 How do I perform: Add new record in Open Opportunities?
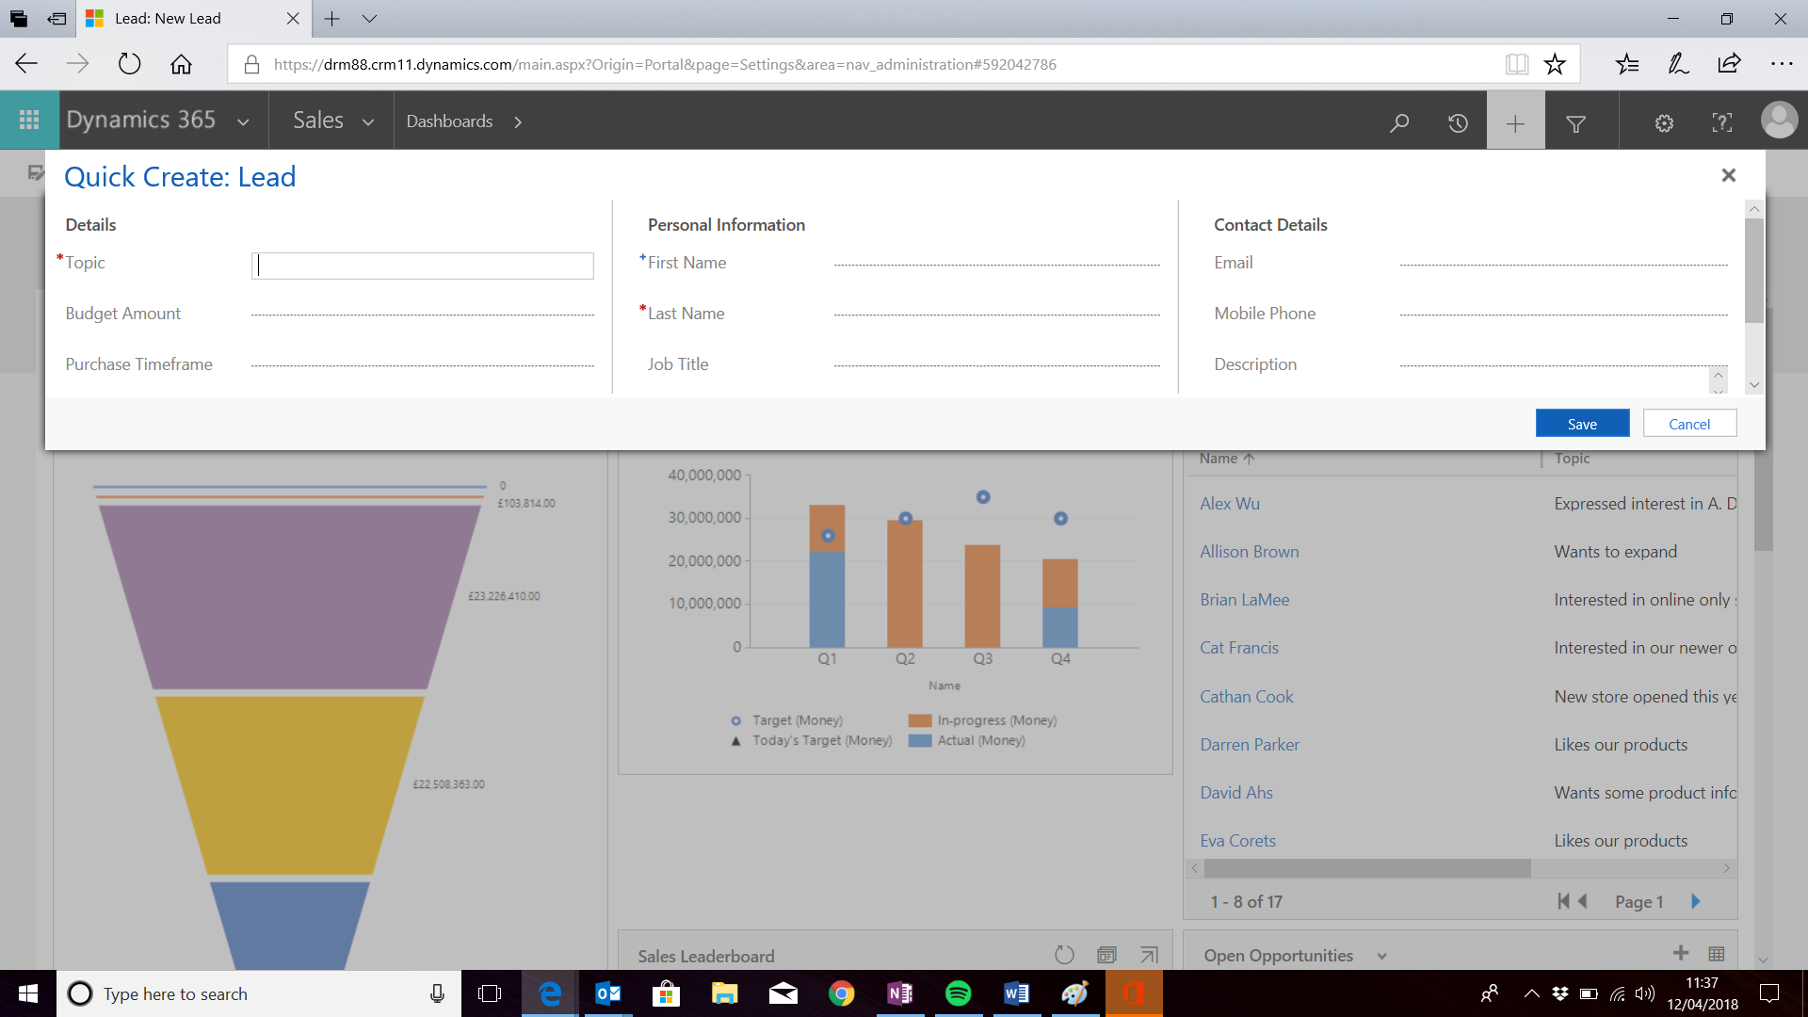coord(1681,953)
